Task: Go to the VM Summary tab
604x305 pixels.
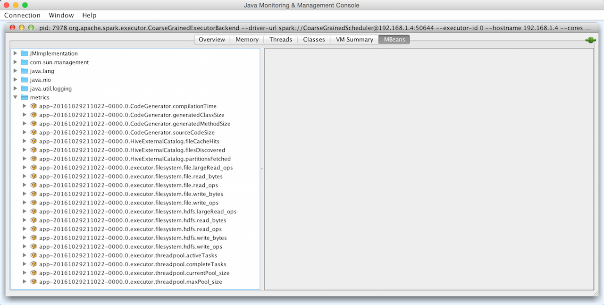Action: click(x=354, y=40)
